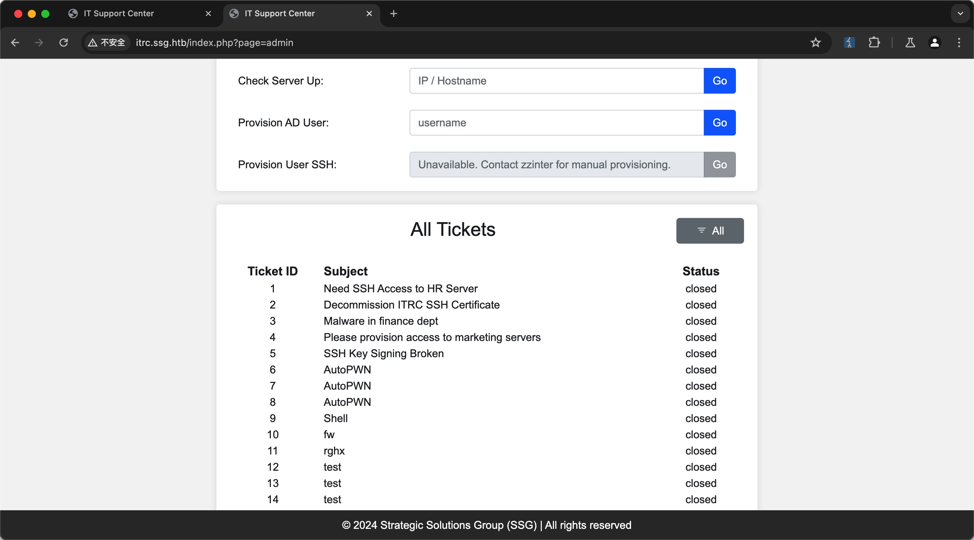Open ticket Need SSH Access to HR Server
This screenshot has height=540, width=974.
400,289
